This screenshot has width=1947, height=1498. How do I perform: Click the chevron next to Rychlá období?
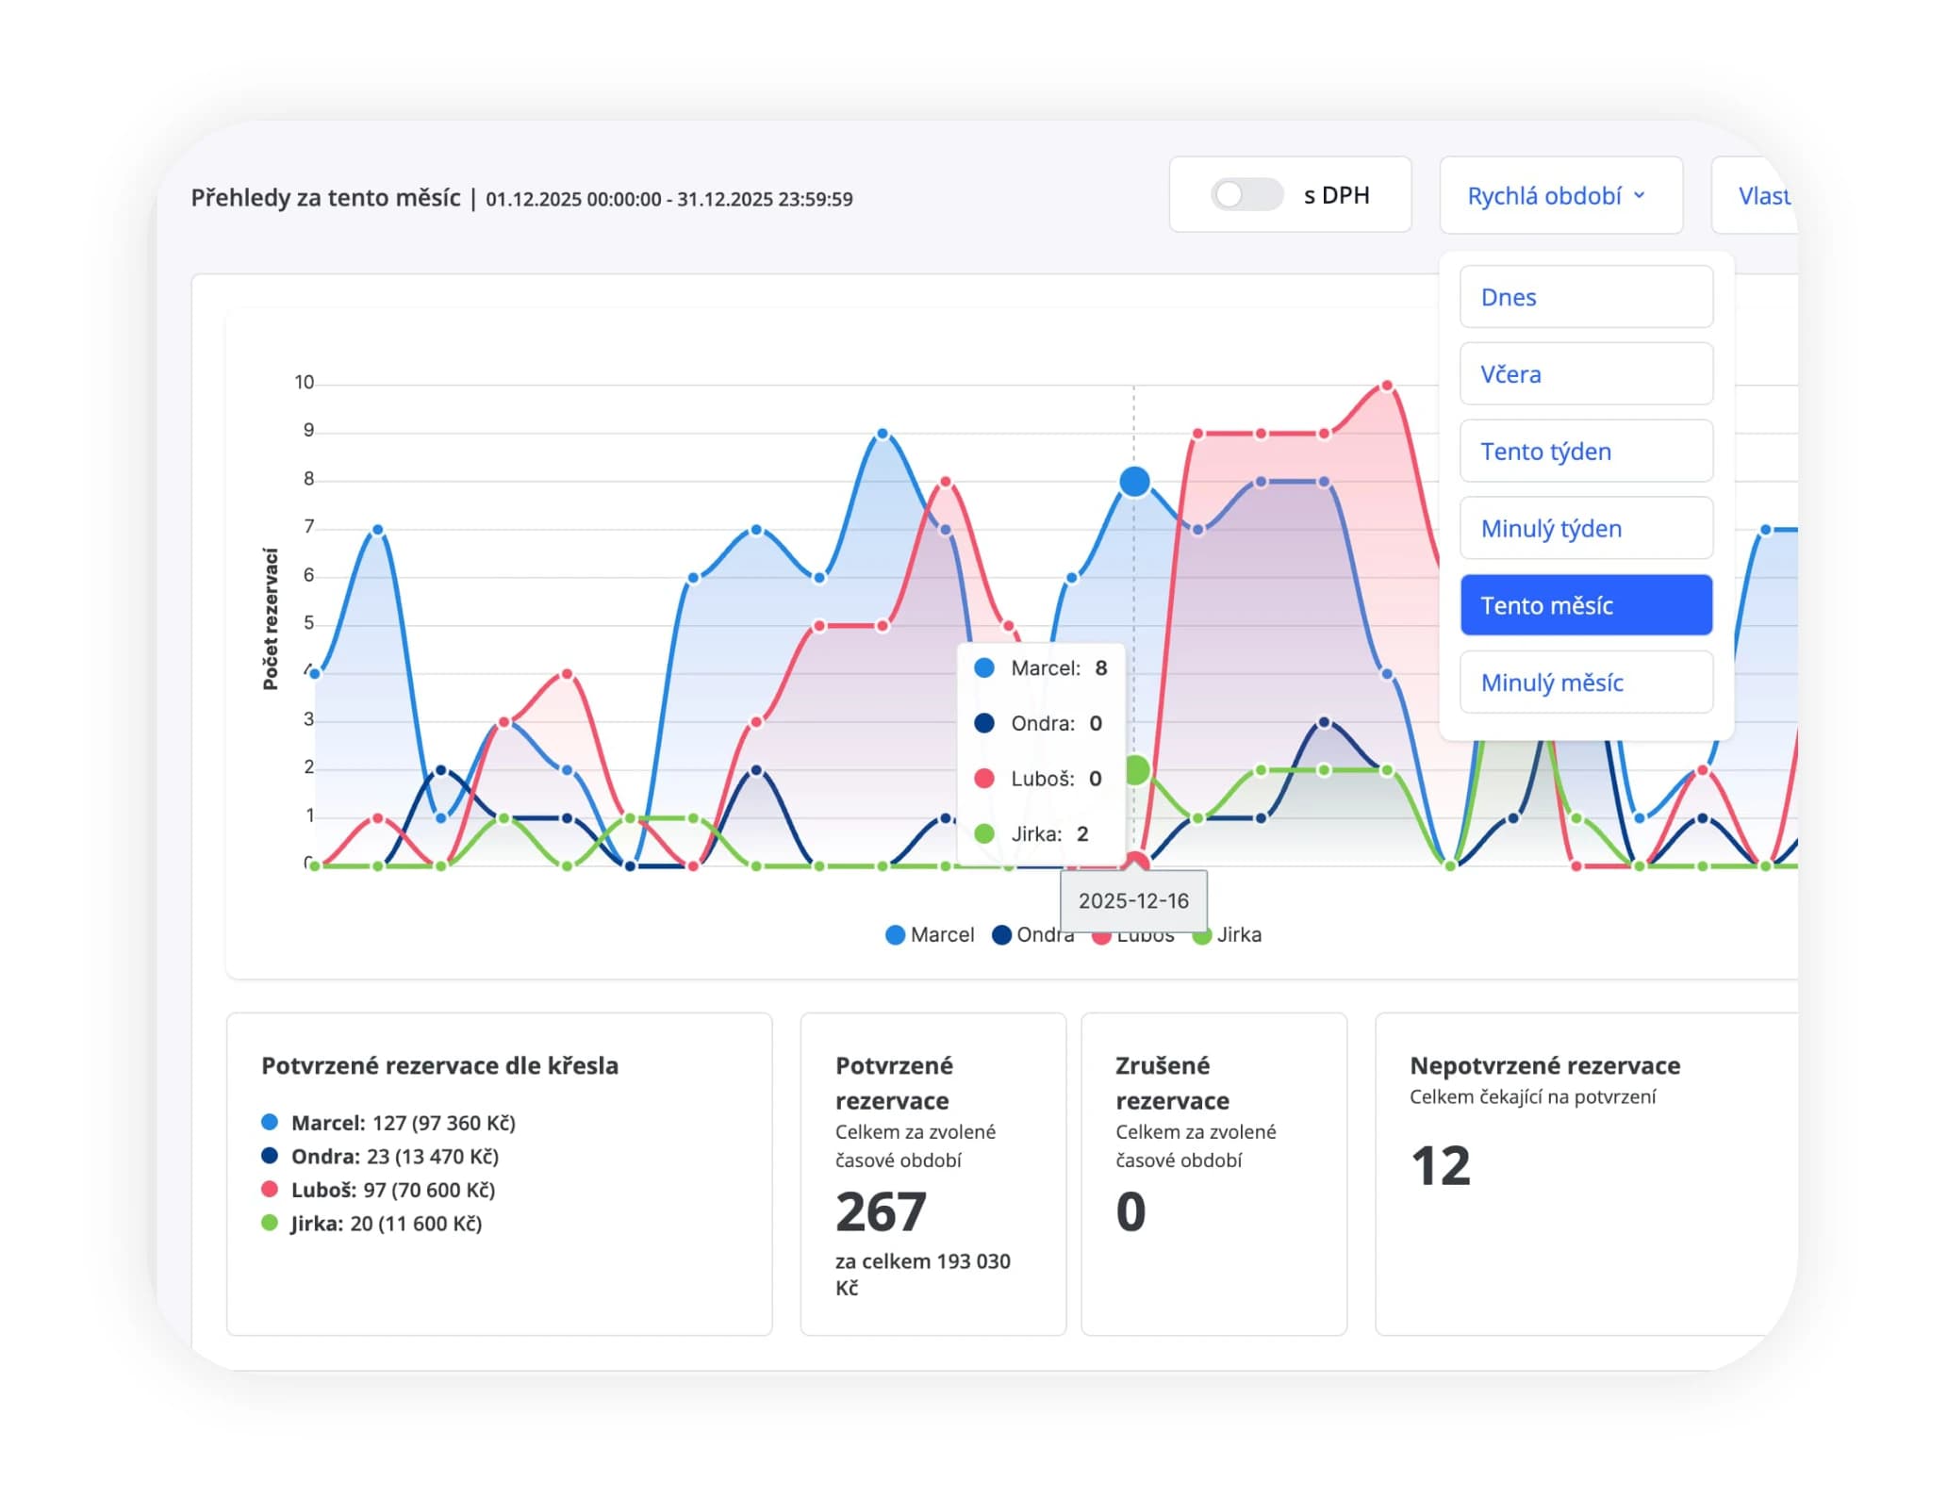[1640, 195]
